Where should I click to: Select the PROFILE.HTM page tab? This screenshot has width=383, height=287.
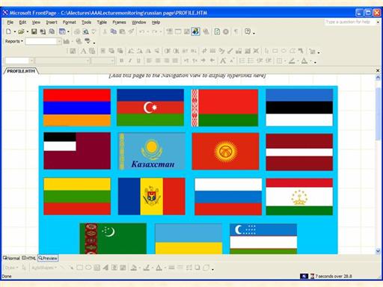(x=21, y=71)
